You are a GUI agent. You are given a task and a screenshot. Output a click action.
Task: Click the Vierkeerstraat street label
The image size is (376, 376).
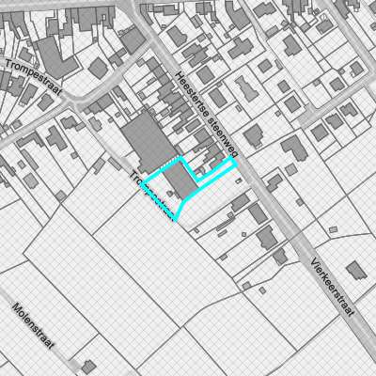pyautogui.click(x=333, y=287)
